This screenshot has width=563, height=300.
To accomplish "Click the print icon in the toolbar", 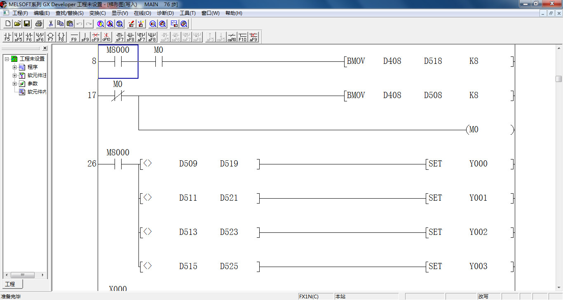I will [39, 24].
